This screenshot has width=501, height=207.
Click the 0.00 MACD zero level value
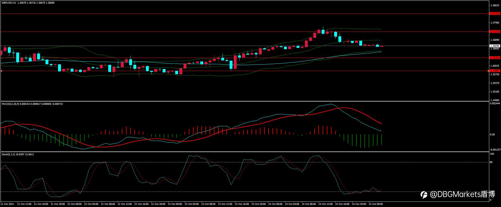point(492,135)
